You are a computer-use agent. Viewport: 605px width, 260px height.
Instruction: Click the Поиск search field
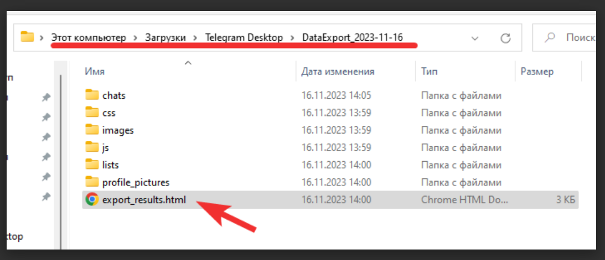point(564,38)
